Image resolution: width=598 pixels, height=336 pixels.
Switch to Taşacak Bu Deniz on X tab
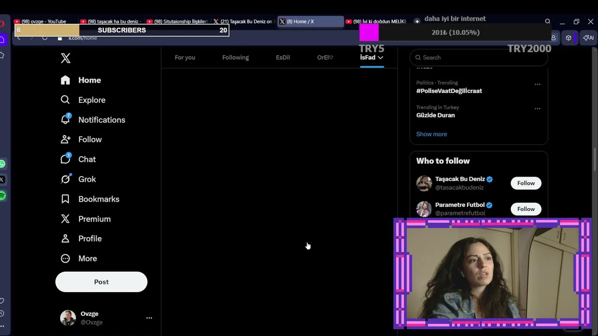244,21
